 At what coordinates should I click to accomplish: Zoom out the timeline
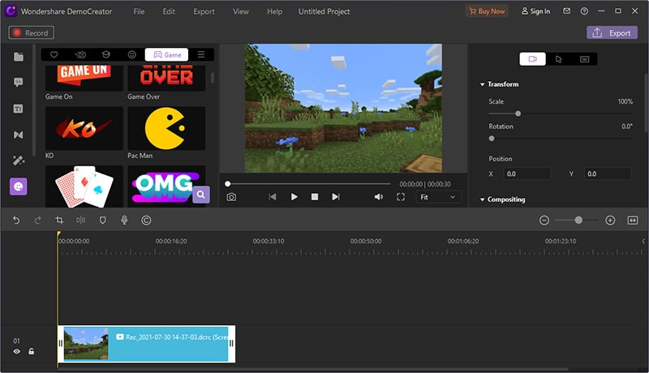click(x=544, y=221)
